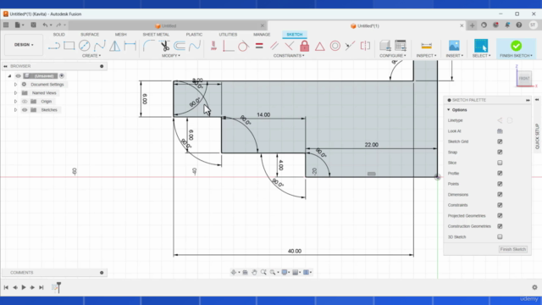The image size is (542, 305).
Task: Jump to timeline end button
Action: tap(41, 287)
